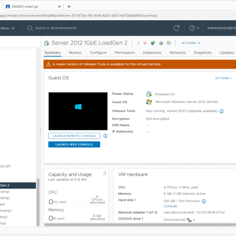The image size is (236, 236).
Task: Open the CoreLab datastore link
Action: coord(170,206)
